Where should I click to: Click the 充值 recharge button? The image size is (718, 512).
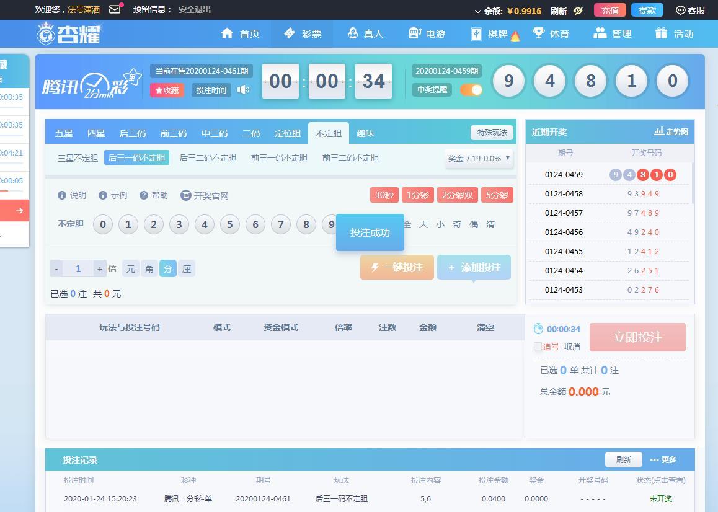[610, 10]
